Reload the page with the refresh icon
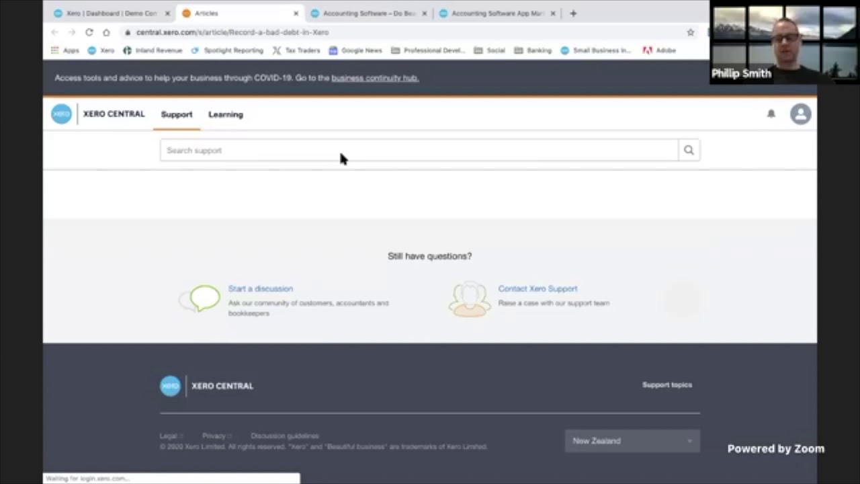860x484 pixels. [89, 32]
